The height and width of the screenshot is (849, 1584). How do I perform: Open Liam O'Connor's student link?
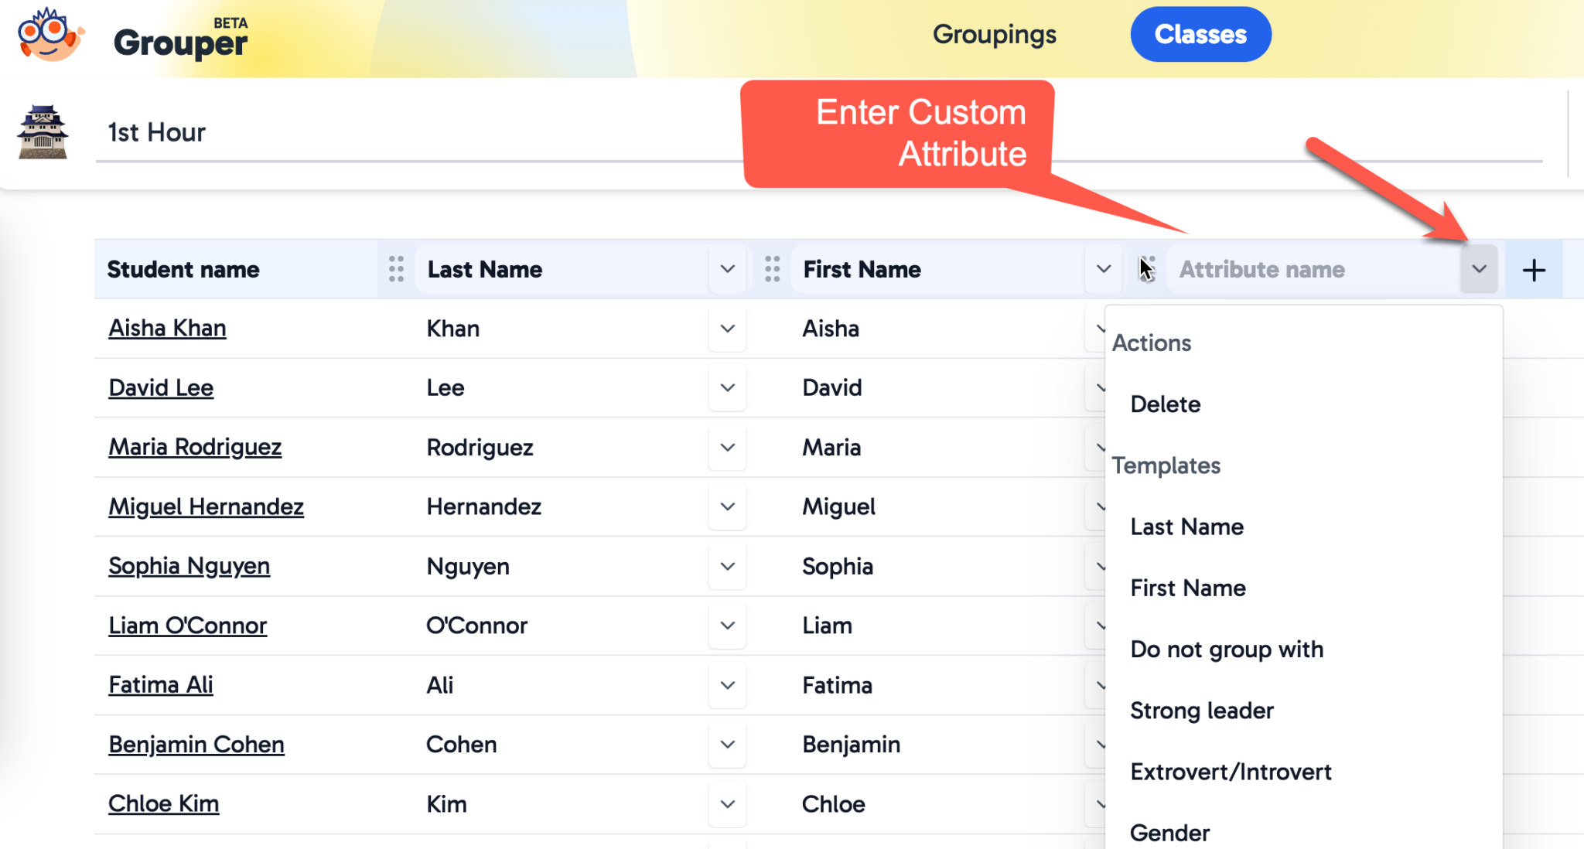click(187, 626)
